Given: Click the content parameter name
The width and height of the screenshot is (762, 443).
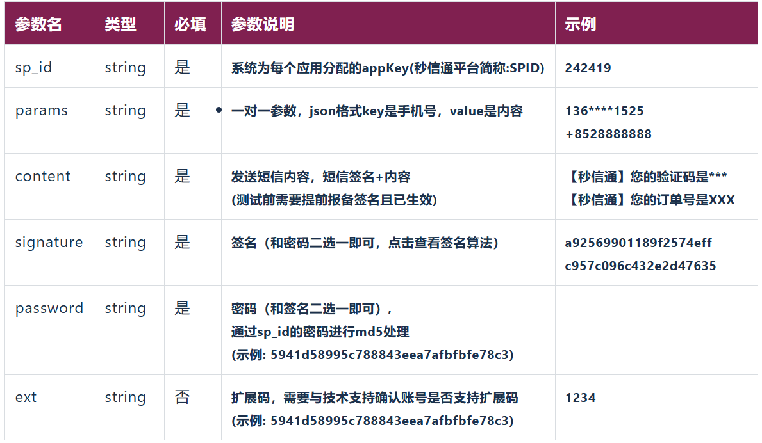Looking at the screenshot, I should point(43,177).
